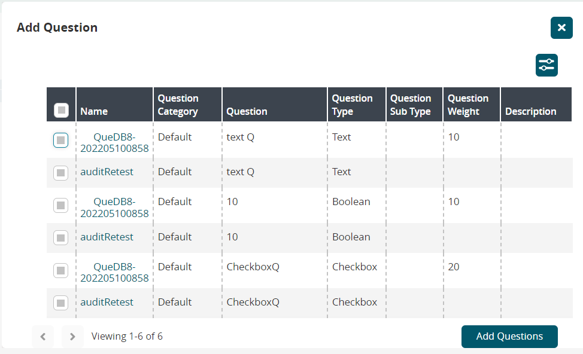Open the column filter settings icon

click(546, 65)
